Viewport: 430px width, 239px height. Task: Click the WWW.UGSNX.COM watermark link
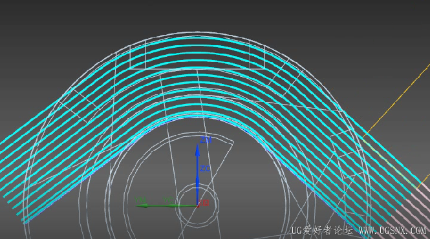392,231
